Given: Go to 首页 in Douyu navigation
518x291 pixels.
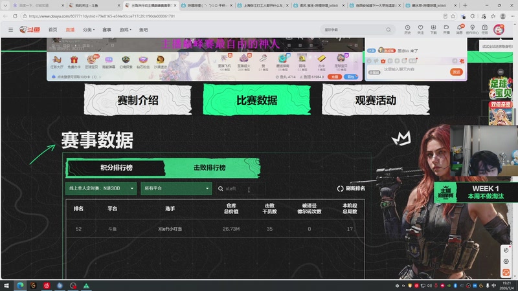Looking at the screenshot, I should pos(52,30).
